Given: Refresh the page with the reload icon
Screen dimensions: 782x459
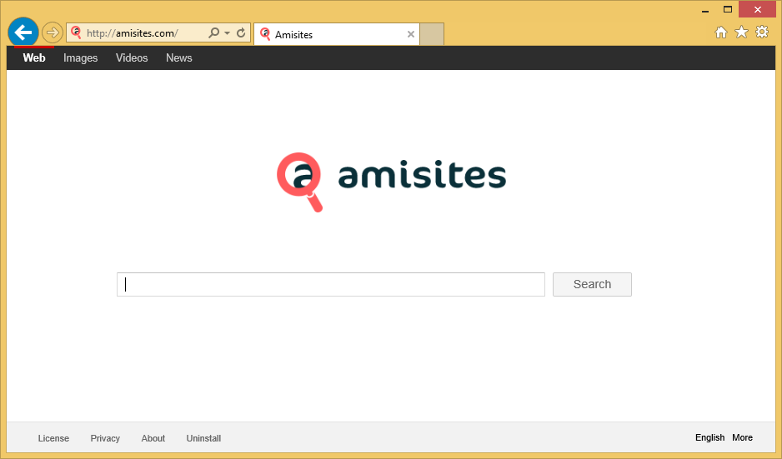Looking at the screenshot, I should pos(241,33).
